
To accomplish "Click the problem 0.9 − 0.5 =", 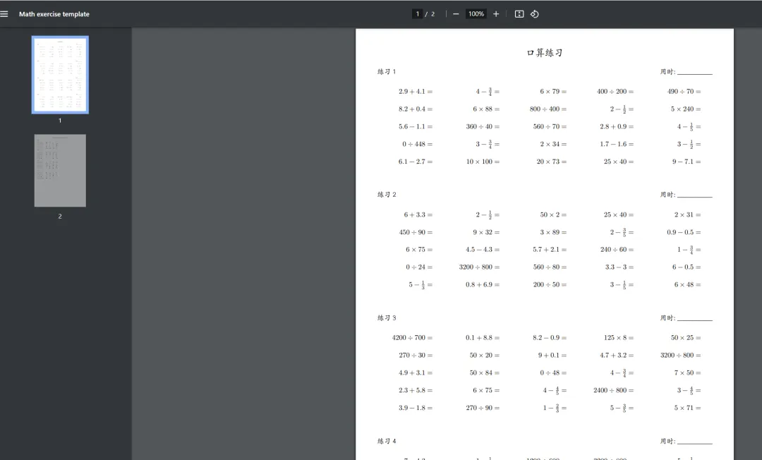I will point(684,232).
